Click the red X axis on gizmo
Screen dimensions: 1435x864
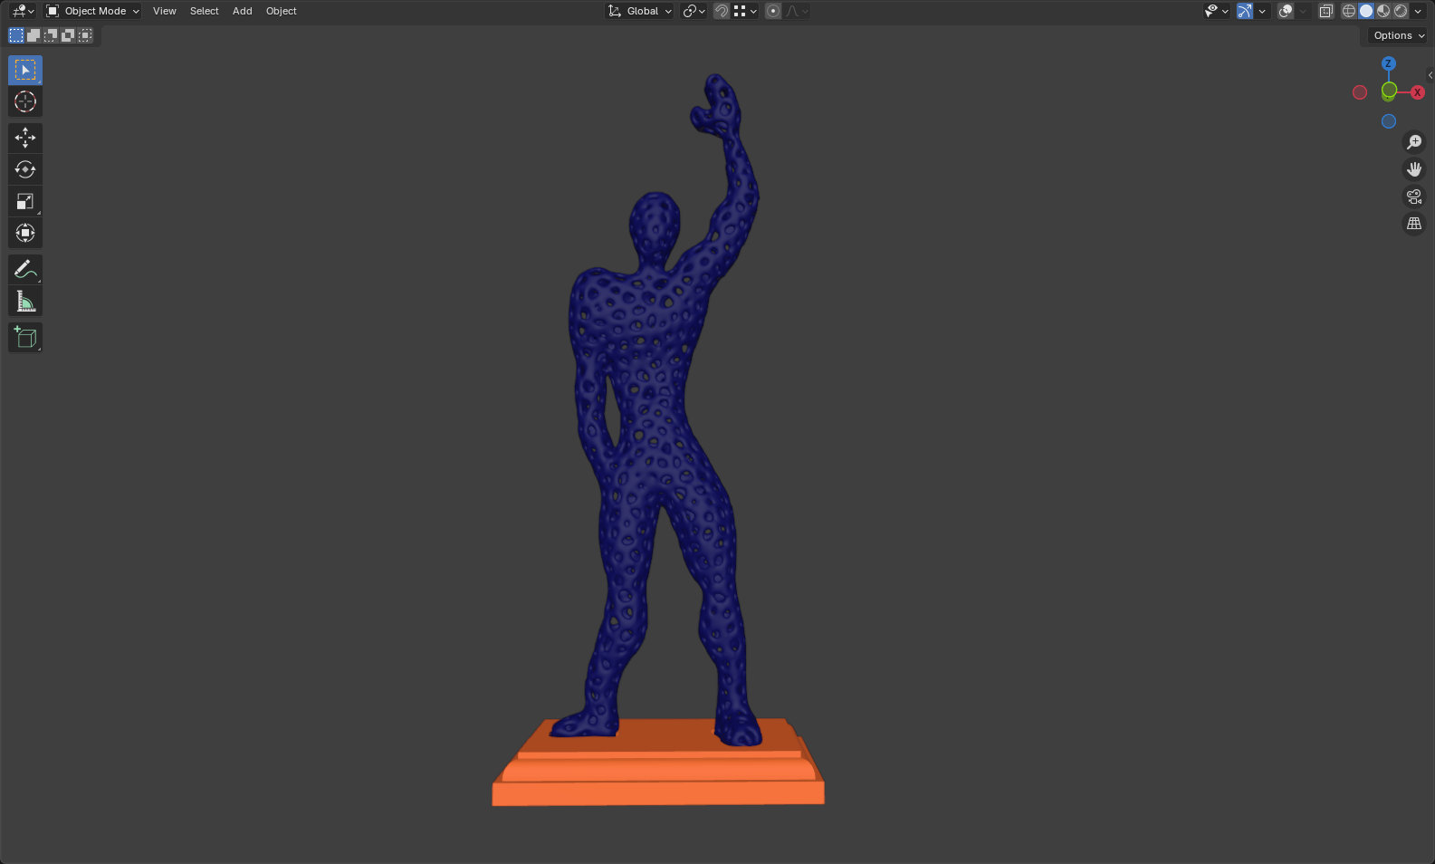point(1417,92)
